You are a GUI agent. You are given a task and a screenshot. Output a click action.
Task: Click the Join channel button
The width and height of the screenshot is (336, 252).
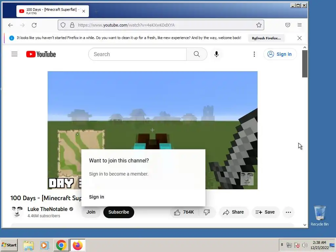pyautogui.click(x=91, y=212)
